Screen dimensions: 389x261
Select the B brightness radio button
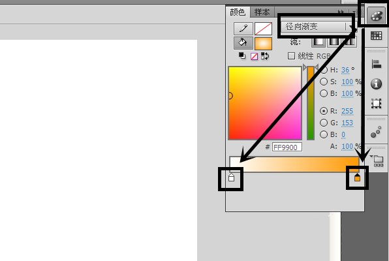pyautogui.click(x=324, y=93)
